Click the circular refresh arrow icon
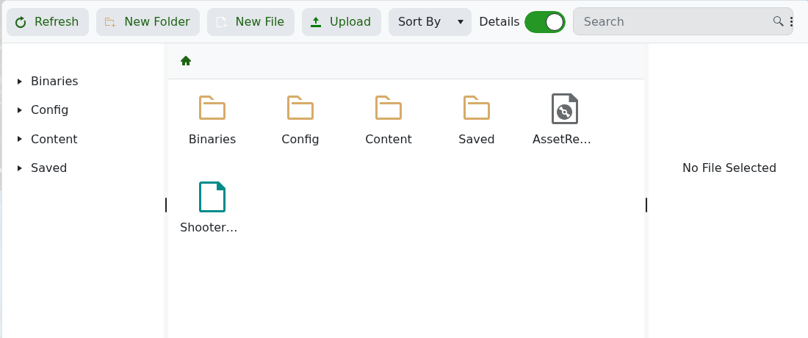This screenshot has width=808, height=338. 21,22
